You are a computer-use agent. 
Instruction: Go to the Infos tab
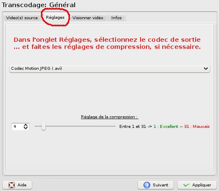click(116, 18)
